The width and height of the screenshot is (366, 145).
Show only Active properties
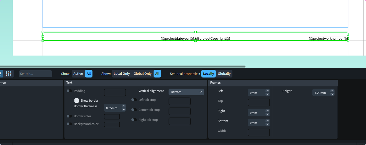78,74
